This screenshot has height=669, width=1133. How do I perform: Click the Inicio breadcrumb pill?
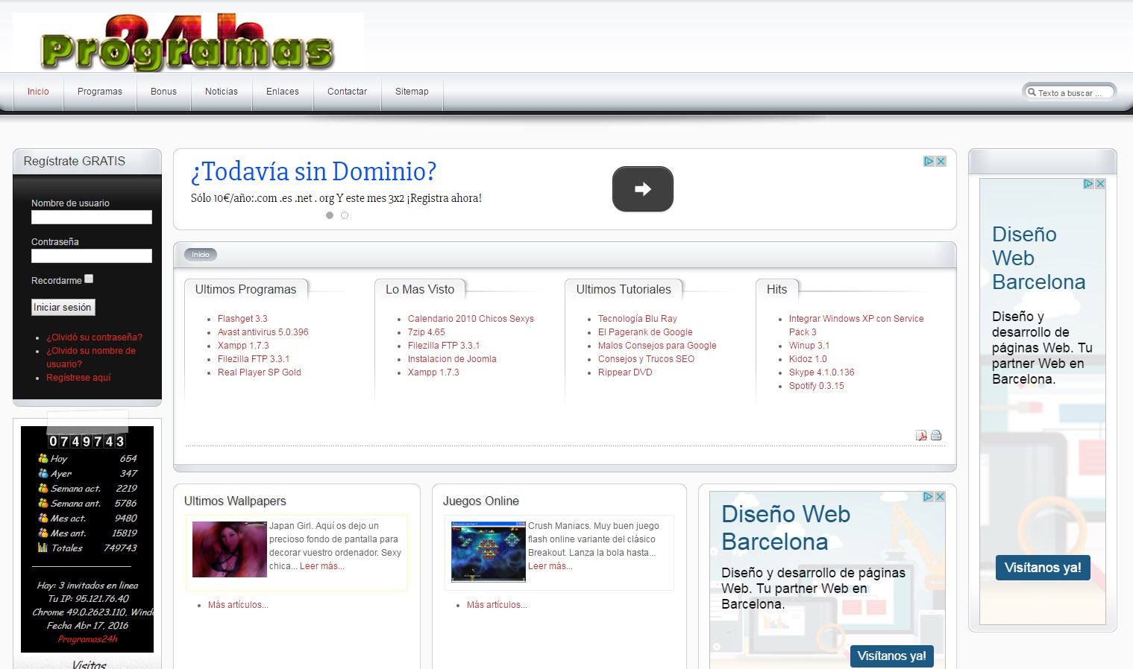[201, 255]
